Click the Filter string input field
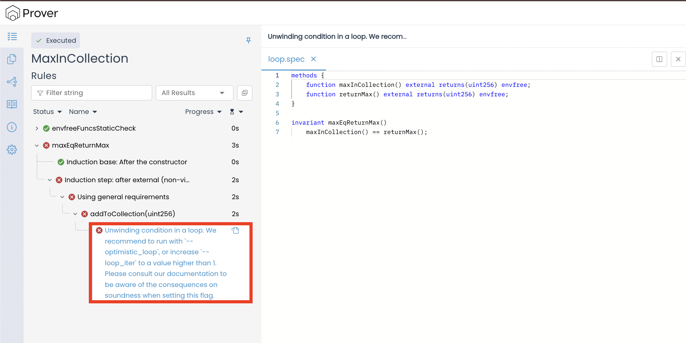 [x=92, y=93]
